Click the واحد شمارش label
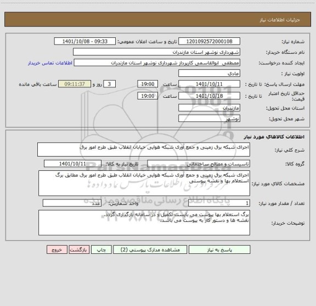The width and height of the screenshot is (316, 306). pyautogui.click(x=123, y=203)
